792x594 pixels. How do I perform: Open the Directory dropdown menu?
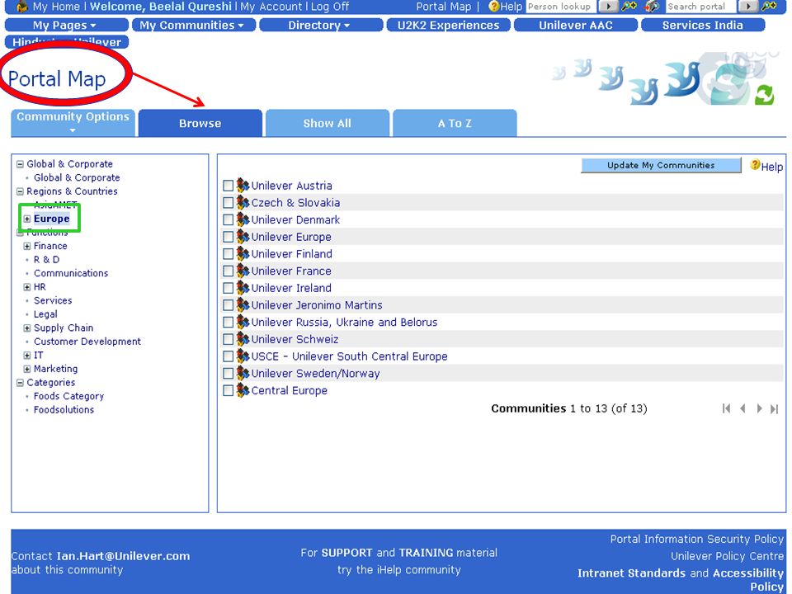pyautogui.click(x=321, y=25)
